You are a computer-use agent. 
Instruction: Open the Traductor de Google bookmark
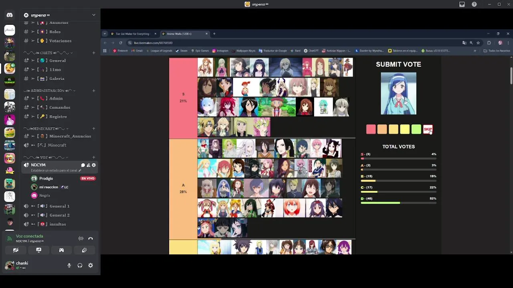[x=273, y=51]
